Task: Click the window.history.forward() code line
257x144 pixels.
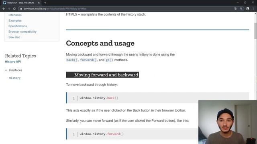Action: [102, 134]
